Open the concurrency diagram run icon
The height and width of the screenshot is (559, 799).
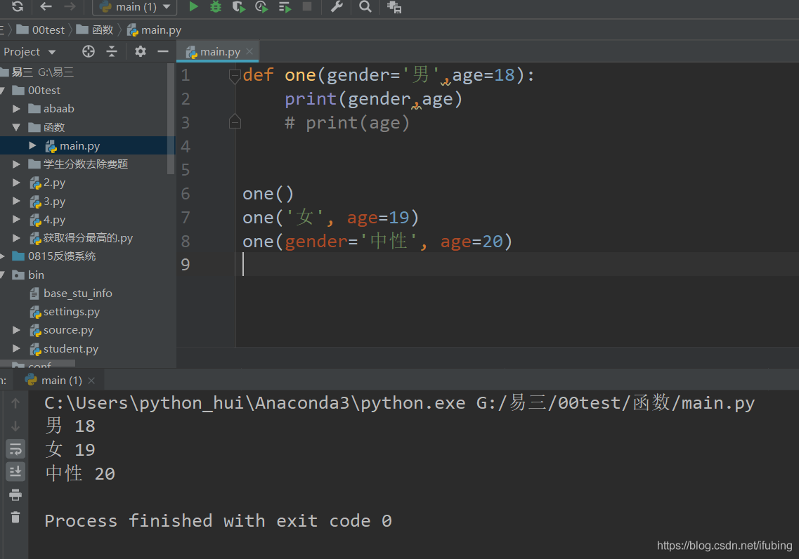[285, 6]
